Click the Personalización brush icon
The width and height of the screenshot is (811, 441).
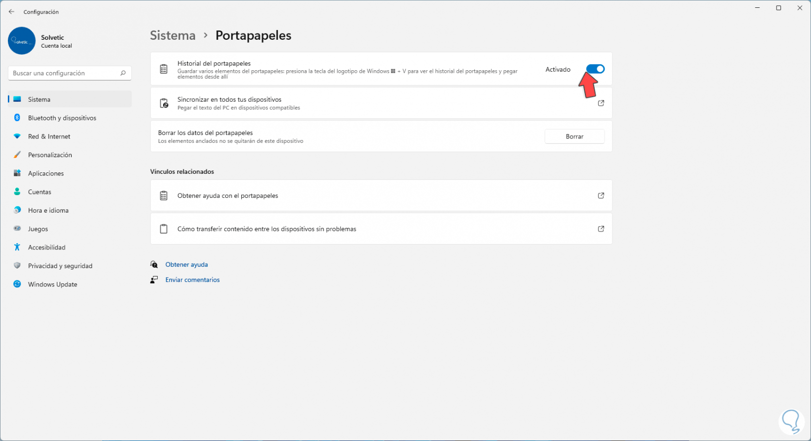(17, 155)
